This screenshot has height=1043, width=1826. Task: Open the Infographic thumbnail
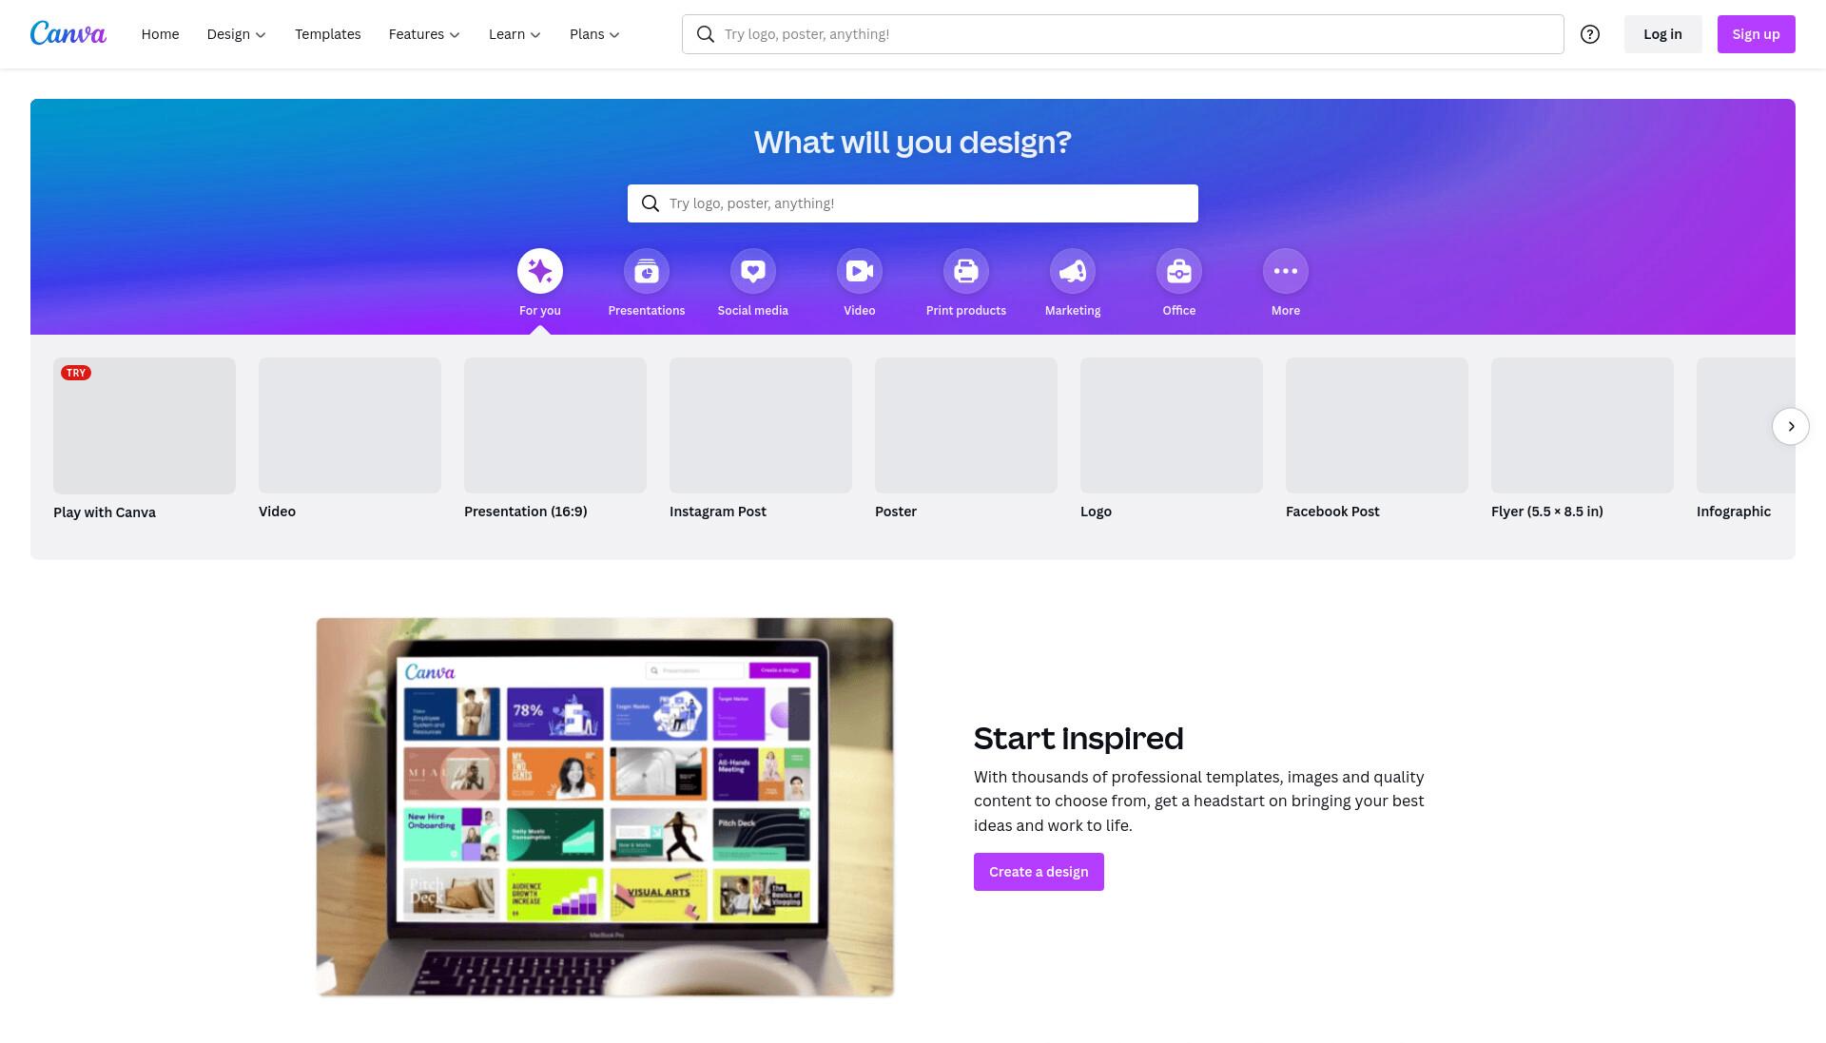coord(1746,425)
